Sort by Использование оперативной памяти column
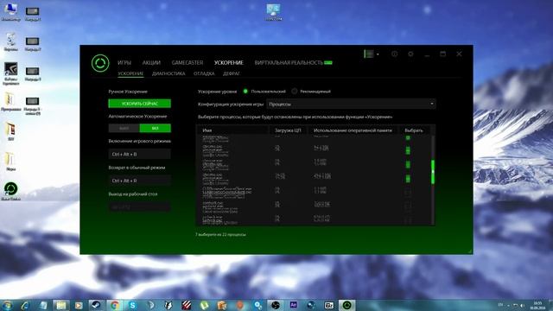Image resolution: width=553 pixels, height=311 pixels. coord(353,130)
